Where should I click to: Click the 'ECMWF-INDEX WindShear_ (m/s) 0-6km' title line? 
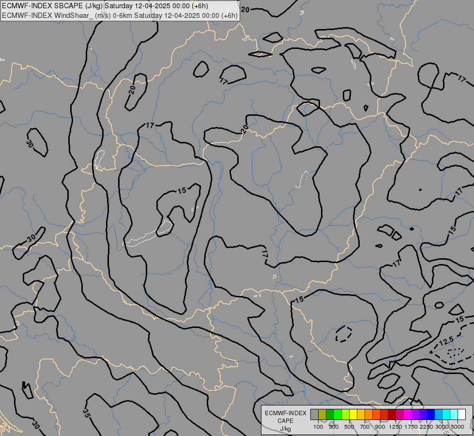pos(120,16)
